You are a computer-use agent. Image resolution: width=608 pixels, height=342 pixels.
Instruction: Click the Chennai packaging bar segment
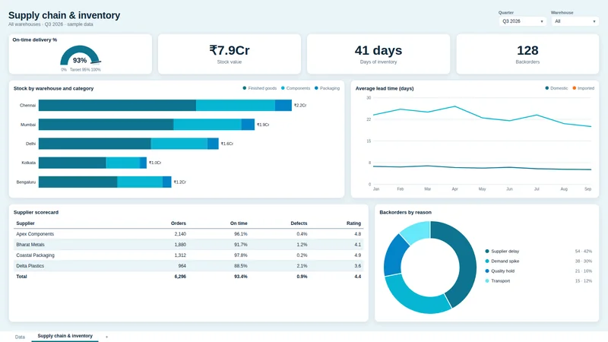tap(283, 106)
